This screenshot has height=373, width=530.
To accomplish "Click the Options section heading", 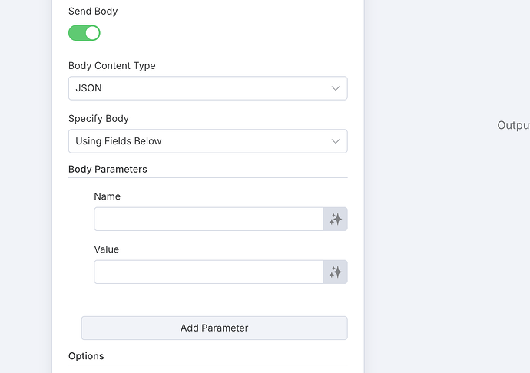I will click(86, 356).
